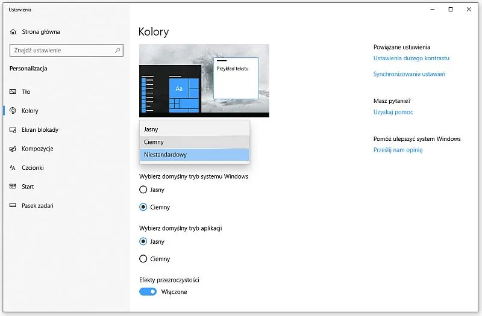
Task: Select the Kolory palette icon
Action: point(13,111)
